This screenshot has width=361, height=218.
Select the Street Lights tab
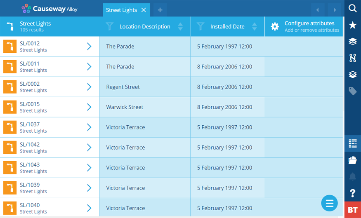click(121, 10)
